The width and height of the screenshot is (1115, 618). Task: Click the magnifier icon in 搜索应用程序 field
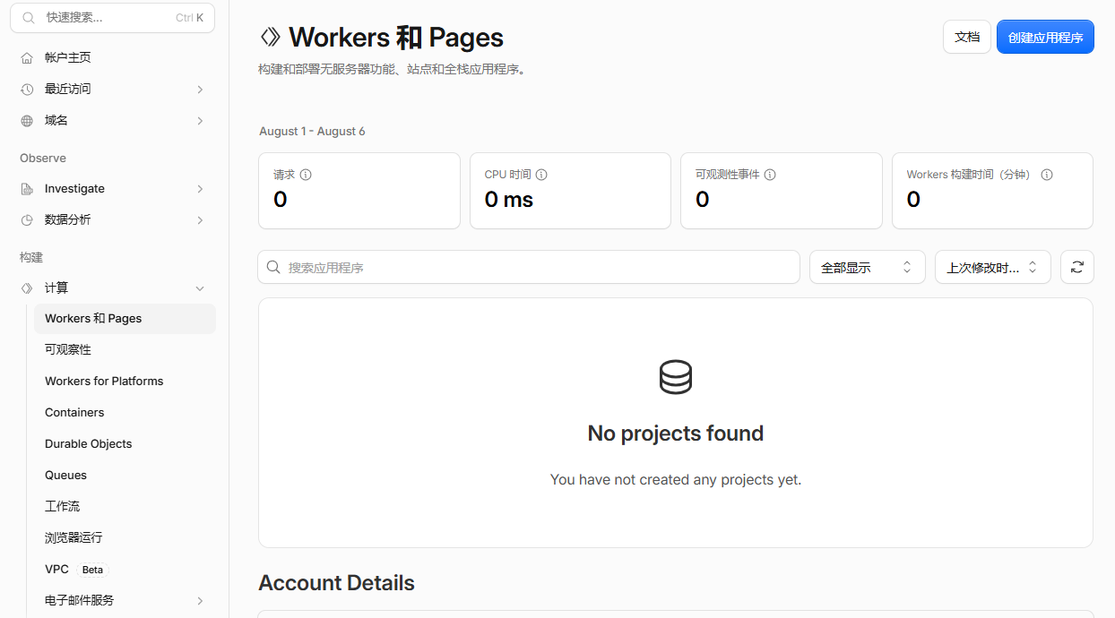click(x=274, y=267)
